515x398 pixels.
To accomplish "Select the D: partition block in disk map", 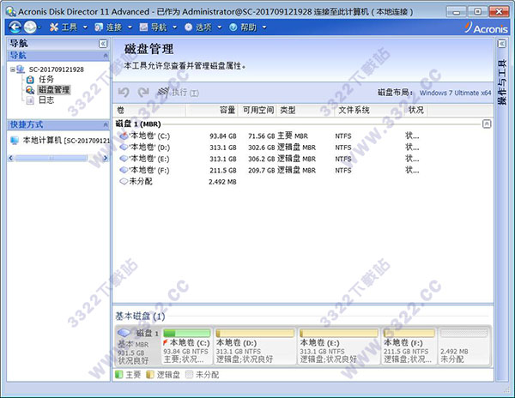I will (x=255, y=347).
